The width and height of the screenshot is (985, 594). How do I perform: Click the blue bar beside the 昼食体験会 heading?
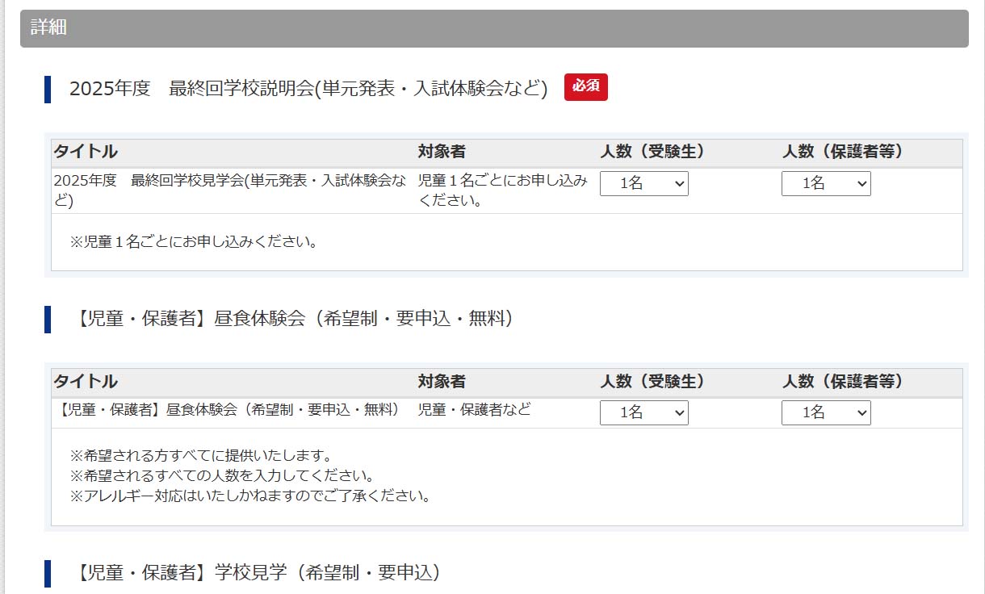tap(48, 319)
